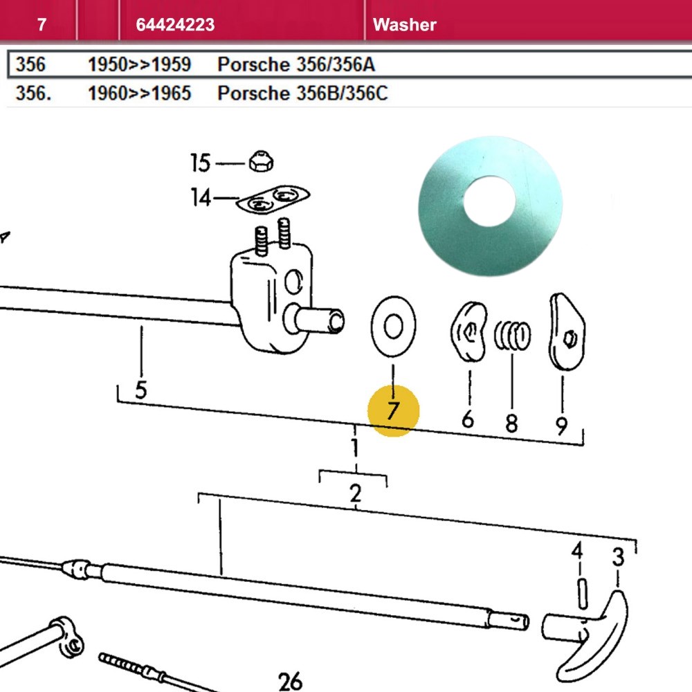Click the Washer description in header
The image size is (692, 692).
pyautogui.click(x=404, y=25)
